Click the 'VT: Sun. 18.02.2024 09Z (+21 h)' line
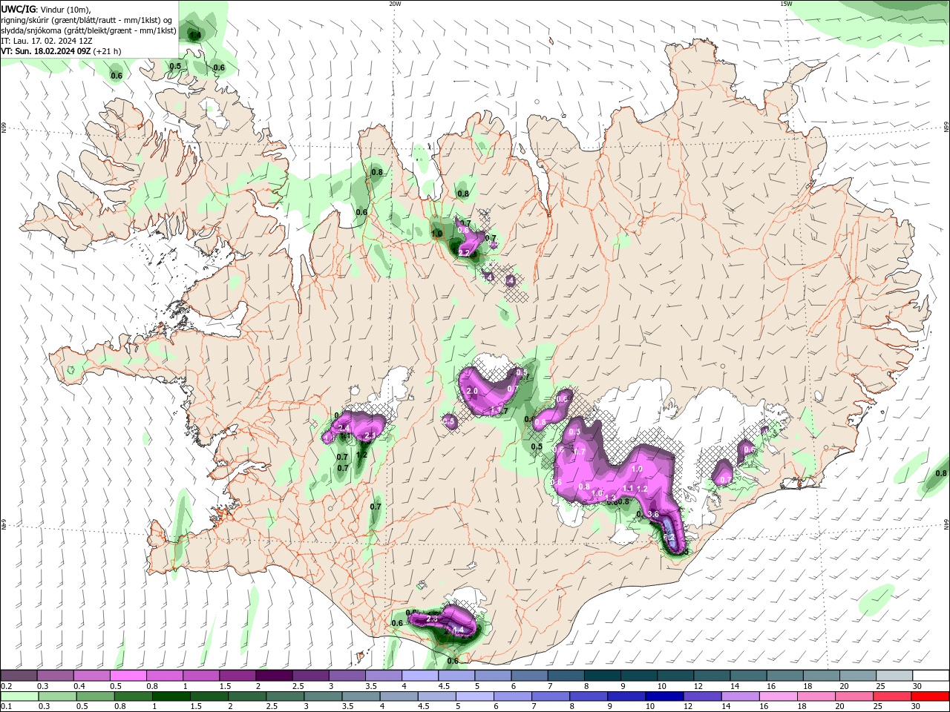950x712 pixels. [x=61, y=51]
